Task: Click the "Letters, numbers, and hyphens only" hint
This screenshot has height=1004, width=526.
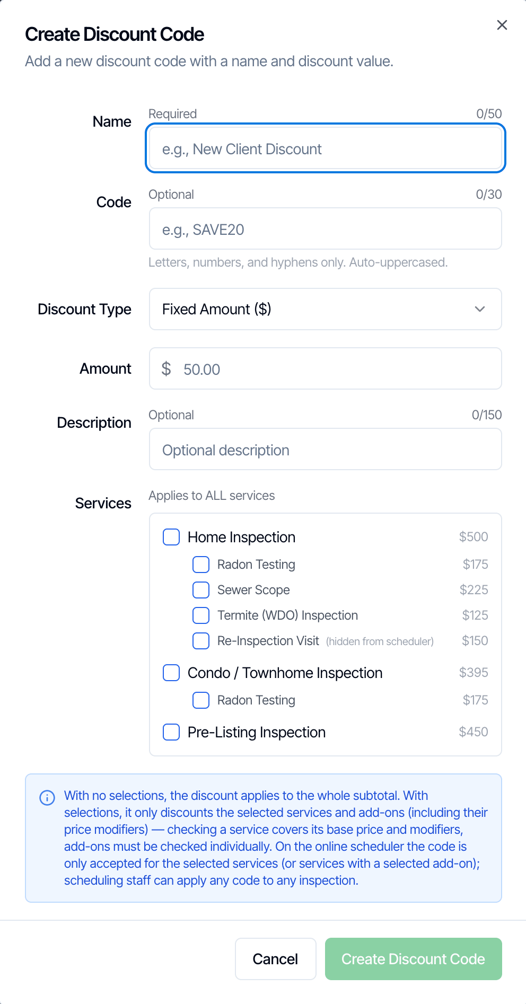Action: [298, 262]
